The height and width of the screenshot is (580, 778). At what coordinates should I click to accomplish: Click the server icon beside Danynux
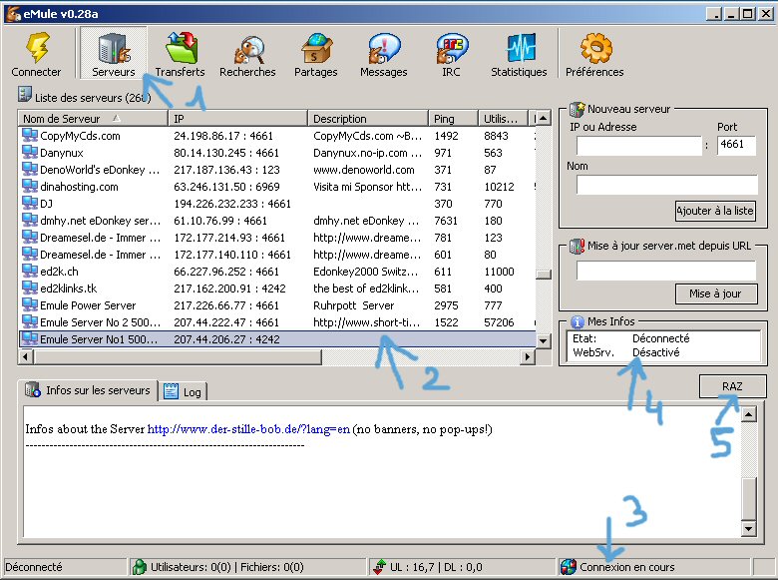click(x=30, y=152)
